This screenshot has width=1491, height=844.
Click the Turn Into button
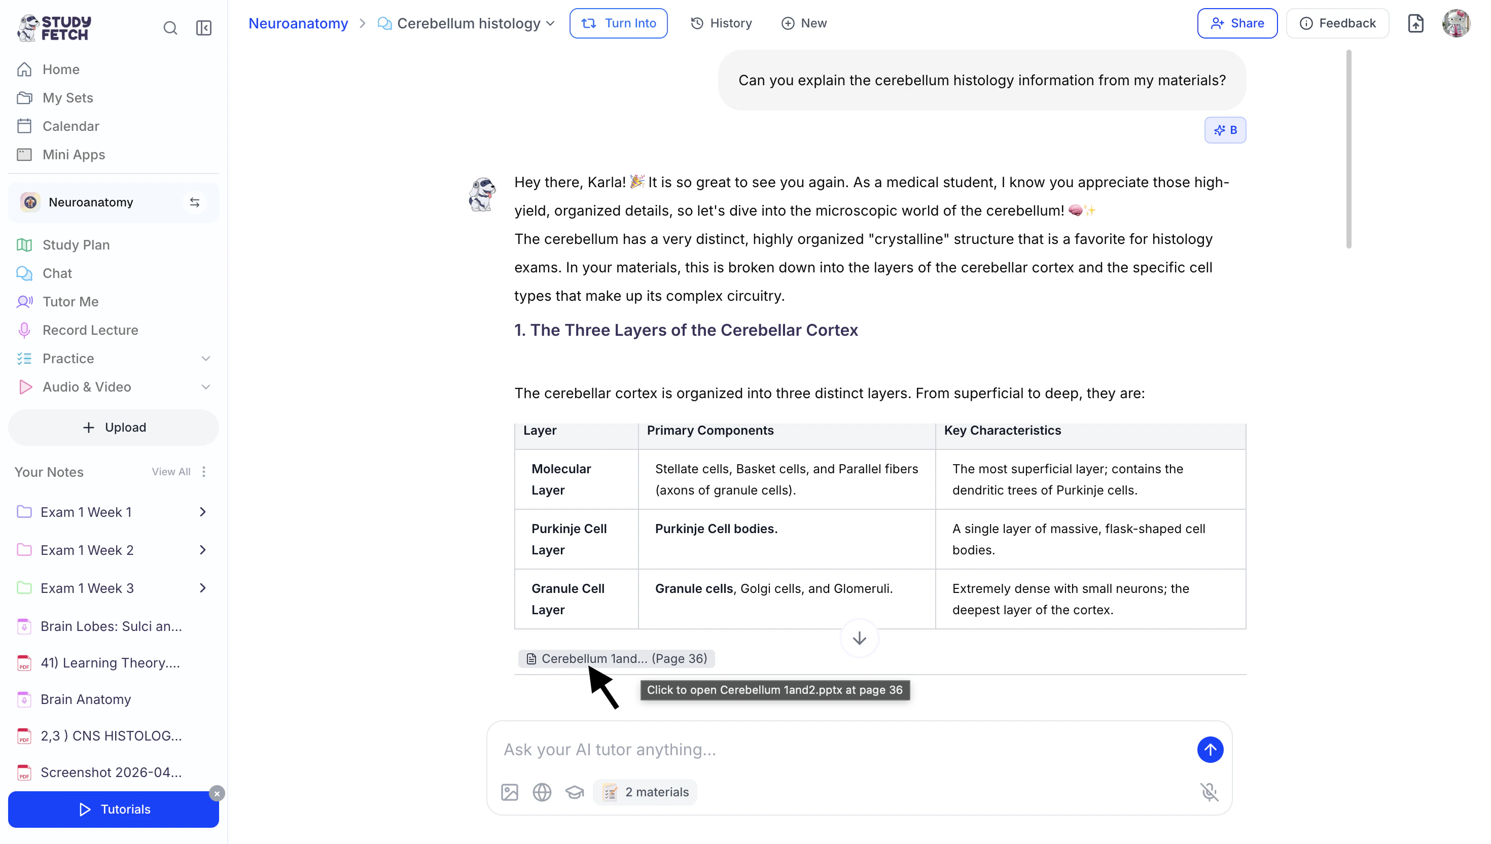pos(618,23)
